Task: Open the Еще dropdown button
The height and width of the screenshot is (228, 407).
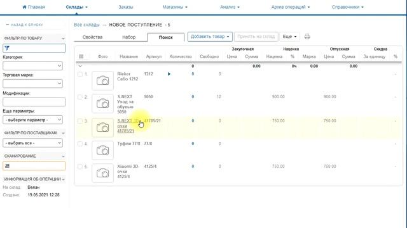Action: [290, 37]
